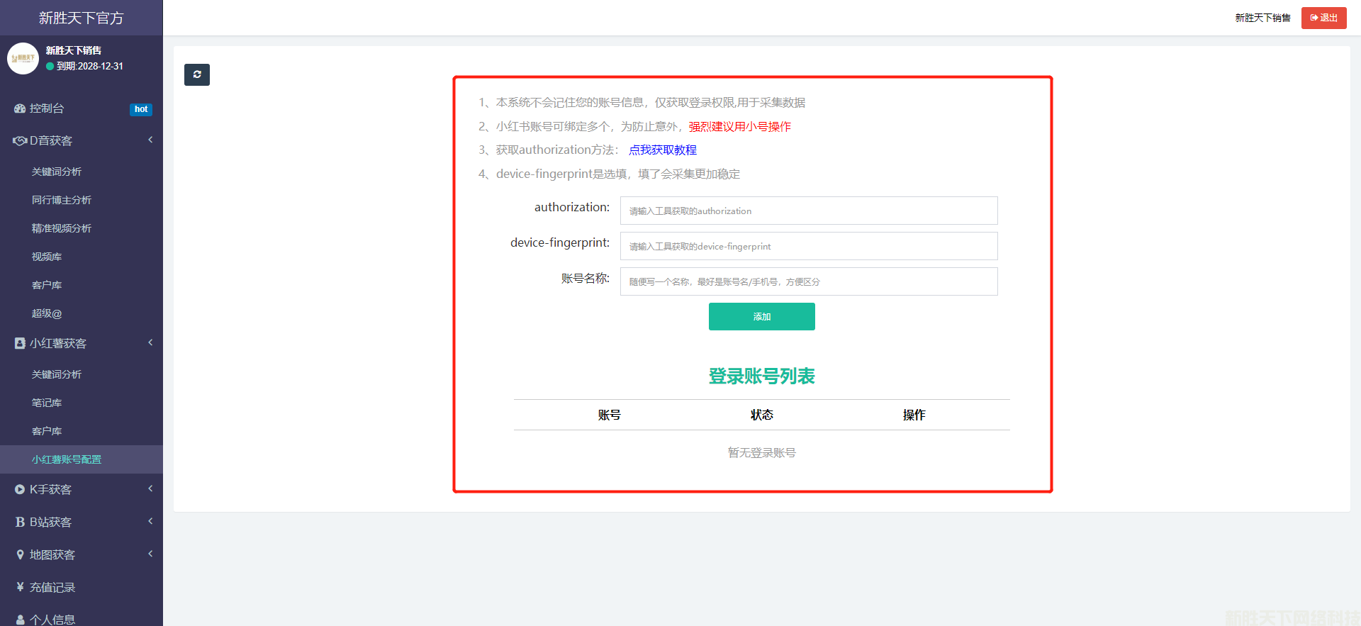1361x626 pixels.
Task: Collapse the 小红薯获客 menu chevron
Action: [x=150, y=343]
